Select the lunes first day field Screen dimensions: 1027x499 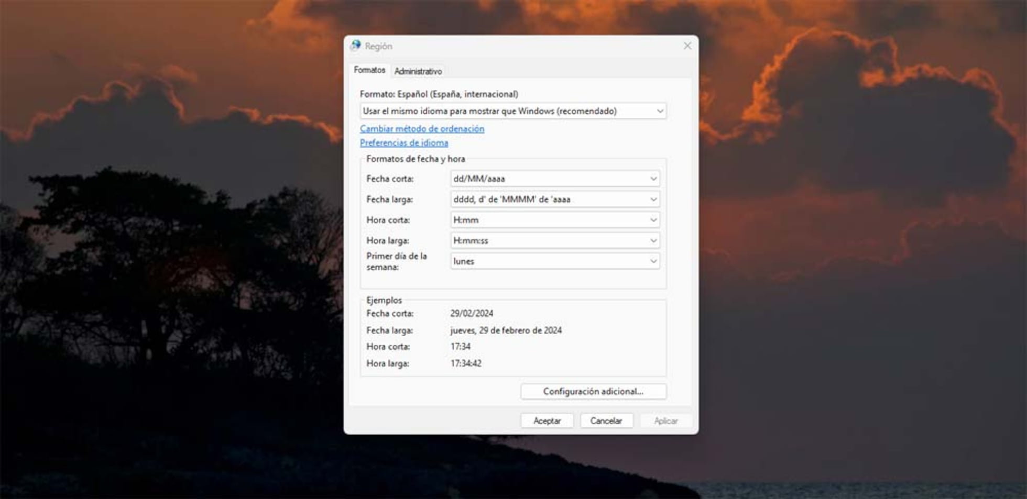point(555,261)
